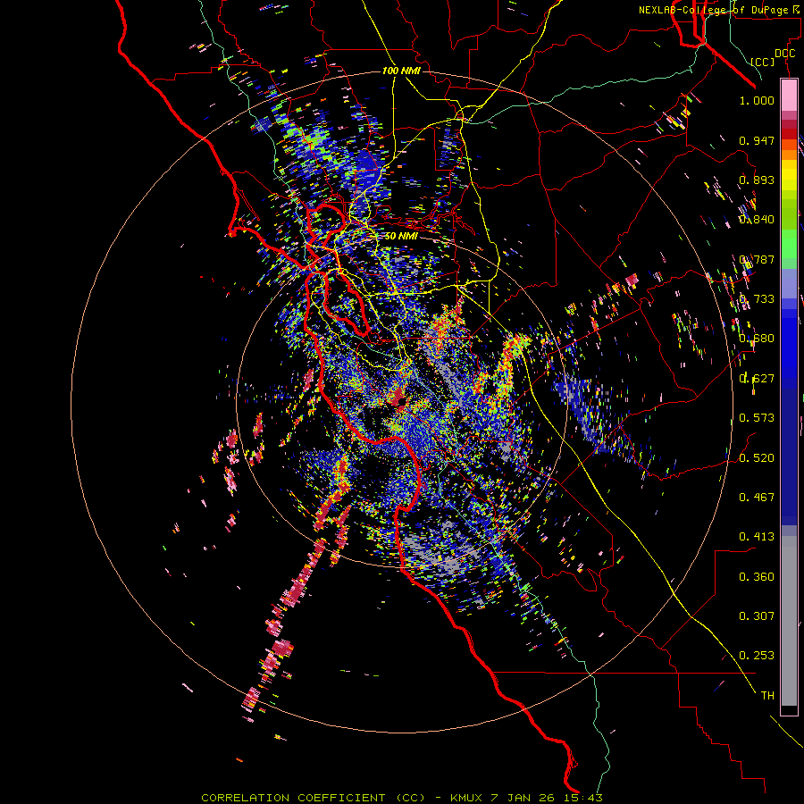Click the 0.467 value on color scale
804x804 pixels.
(757, 497)
